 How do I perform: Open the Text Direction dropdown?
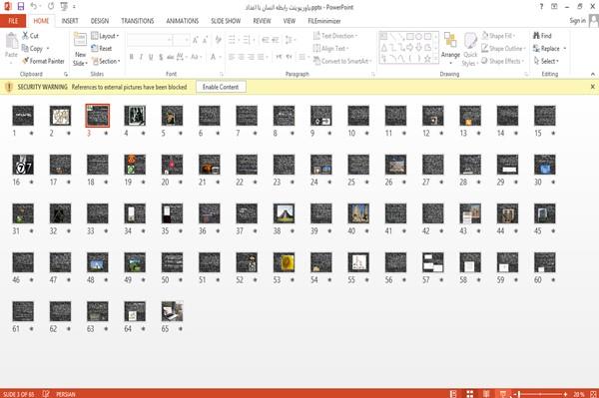click(335, 36)
